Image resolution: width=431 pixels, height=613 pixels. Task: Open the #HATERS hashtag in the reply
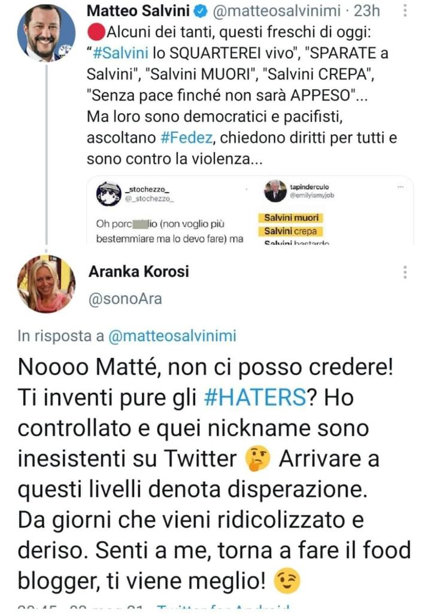254,397
